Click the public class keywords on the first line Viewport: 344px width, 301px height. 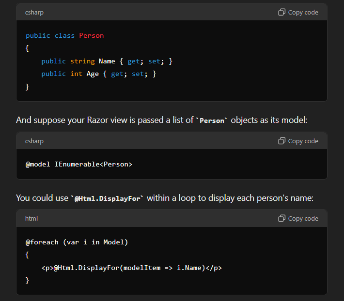pyautogui.click(x=50, y=36)
